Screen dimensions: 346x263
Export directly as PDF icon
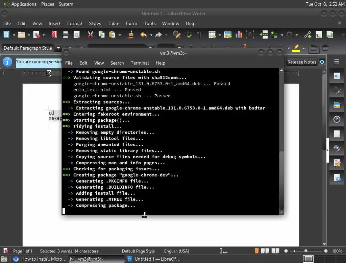(54, 35)
